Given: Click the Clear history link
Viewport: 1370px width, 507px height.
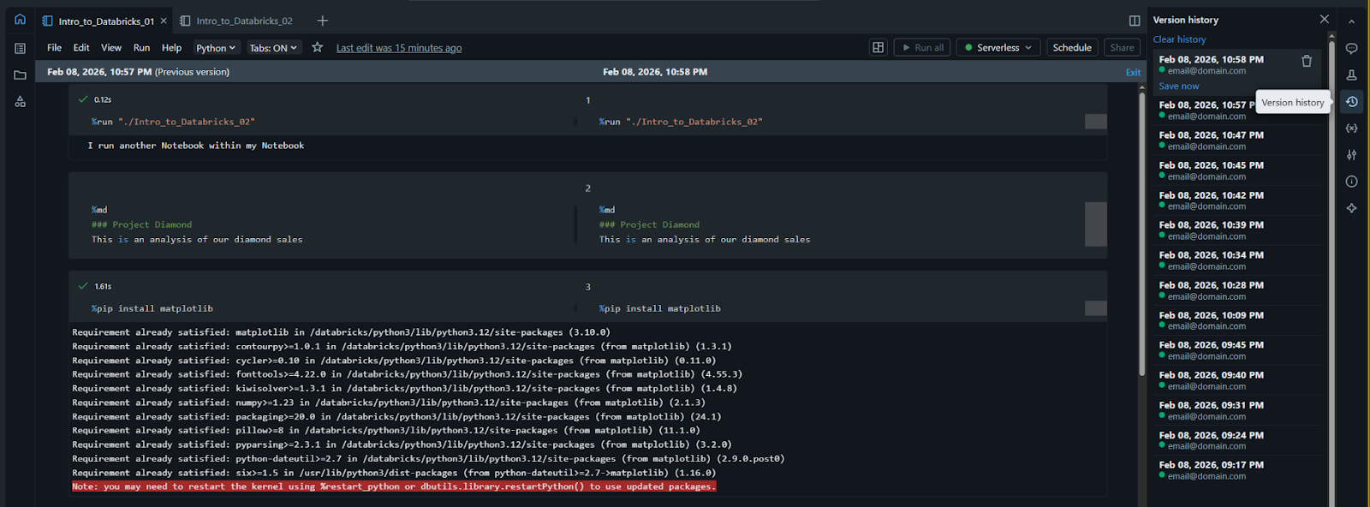Looking at the screenshot, I should (x=1179, y=39).
